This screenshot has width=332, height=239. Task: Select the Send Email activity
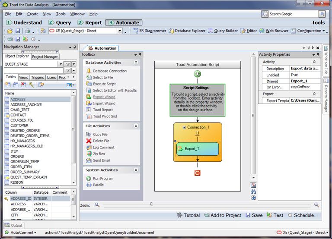pos(98,160)
